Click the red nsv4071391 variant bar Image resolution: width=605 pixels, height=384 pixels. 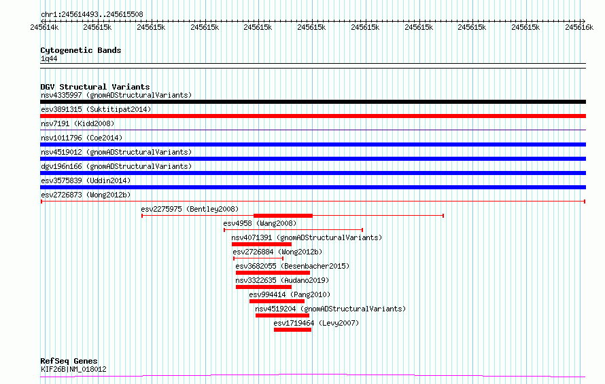262,244
